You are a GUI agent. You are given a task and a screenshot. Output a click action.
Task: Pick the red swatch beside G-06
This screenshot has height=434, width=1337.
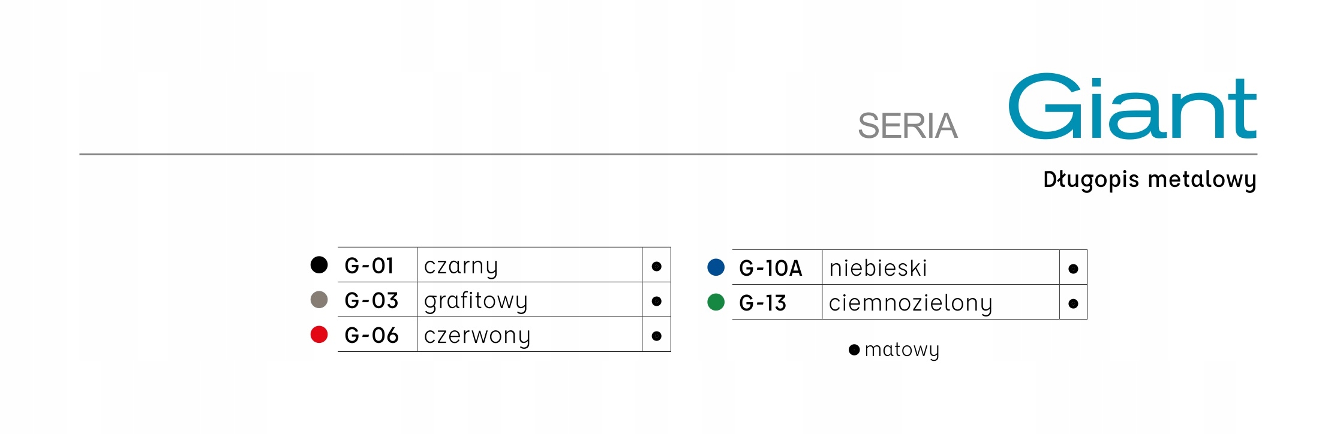click(319, 334)
